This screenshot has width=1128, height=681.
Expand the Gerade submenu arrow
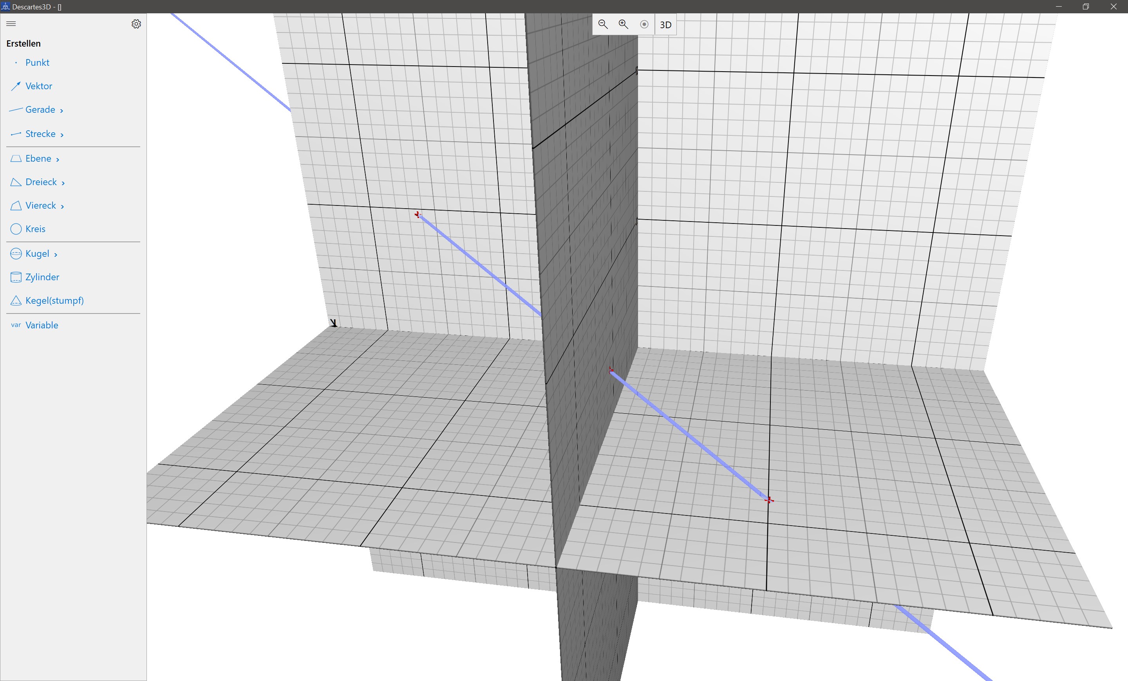click(61, 111)
